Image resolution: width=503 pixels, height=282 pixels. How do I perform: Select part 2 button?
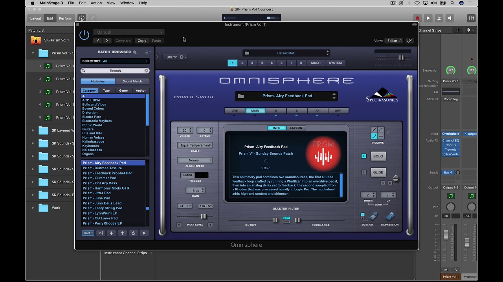coord(242,63)
